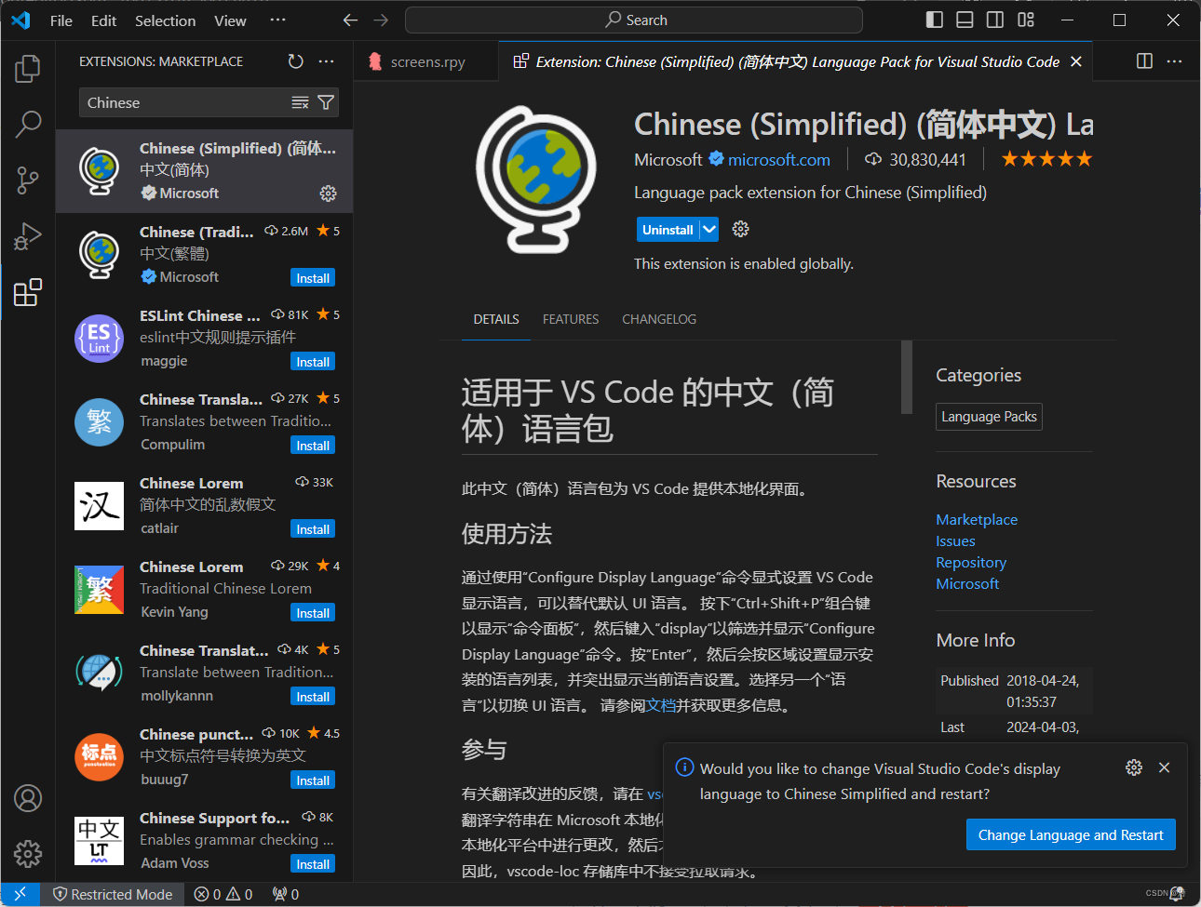Toggle the bottom panel visibility

[965, 19]
